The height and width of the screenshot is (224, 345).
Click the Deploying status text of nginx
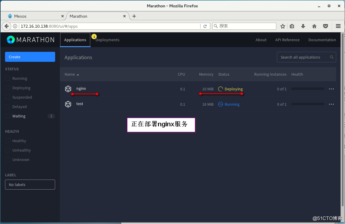pyautogui.click(x=234, y=89)
